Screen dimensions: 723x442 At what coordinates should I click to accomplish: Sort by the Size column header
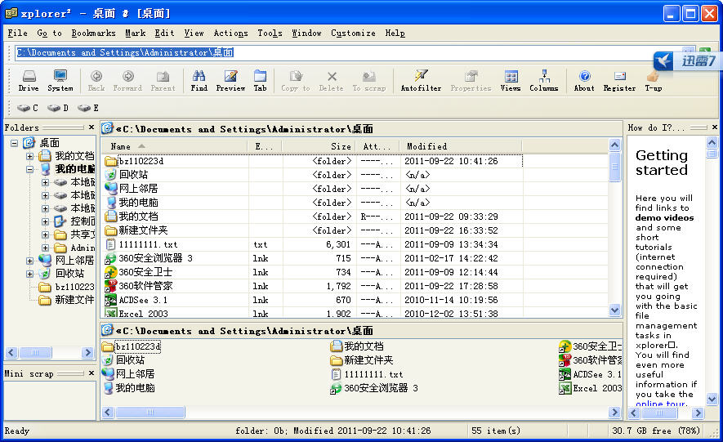point(318,146)
